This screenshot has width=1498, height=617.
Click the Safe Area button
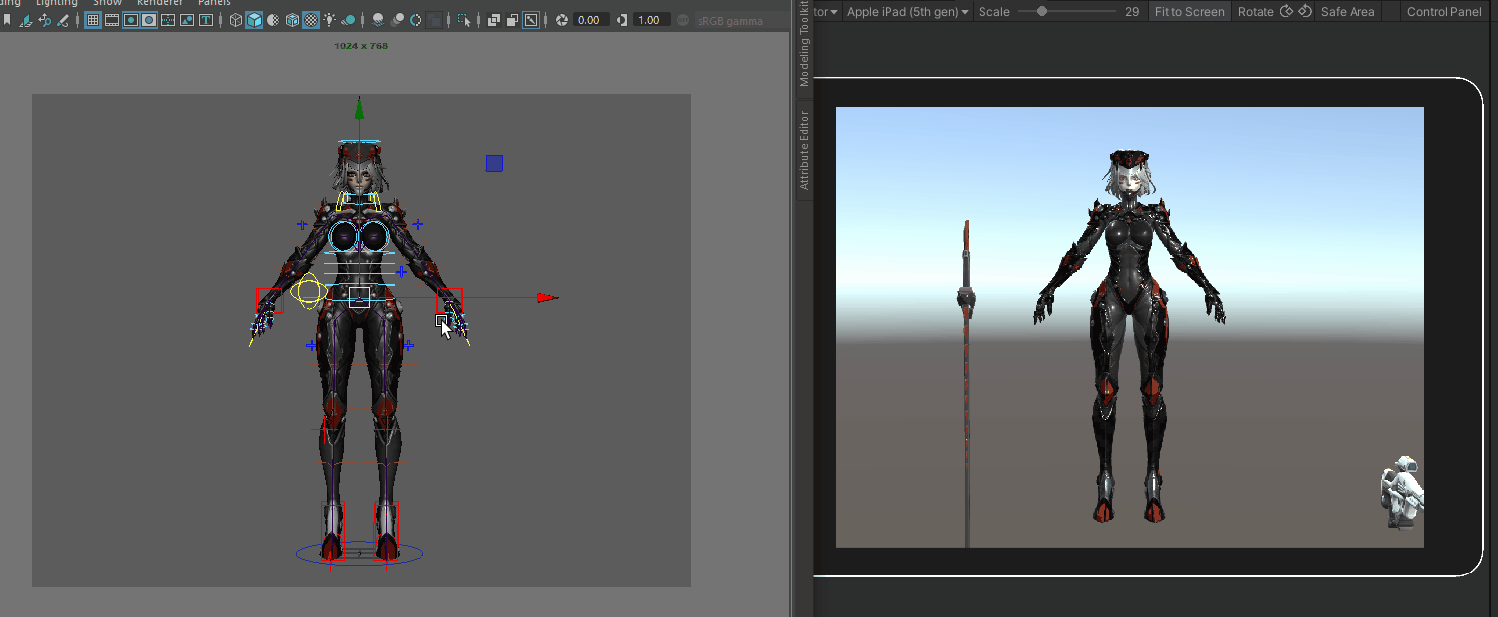(x=1347, y=12)
